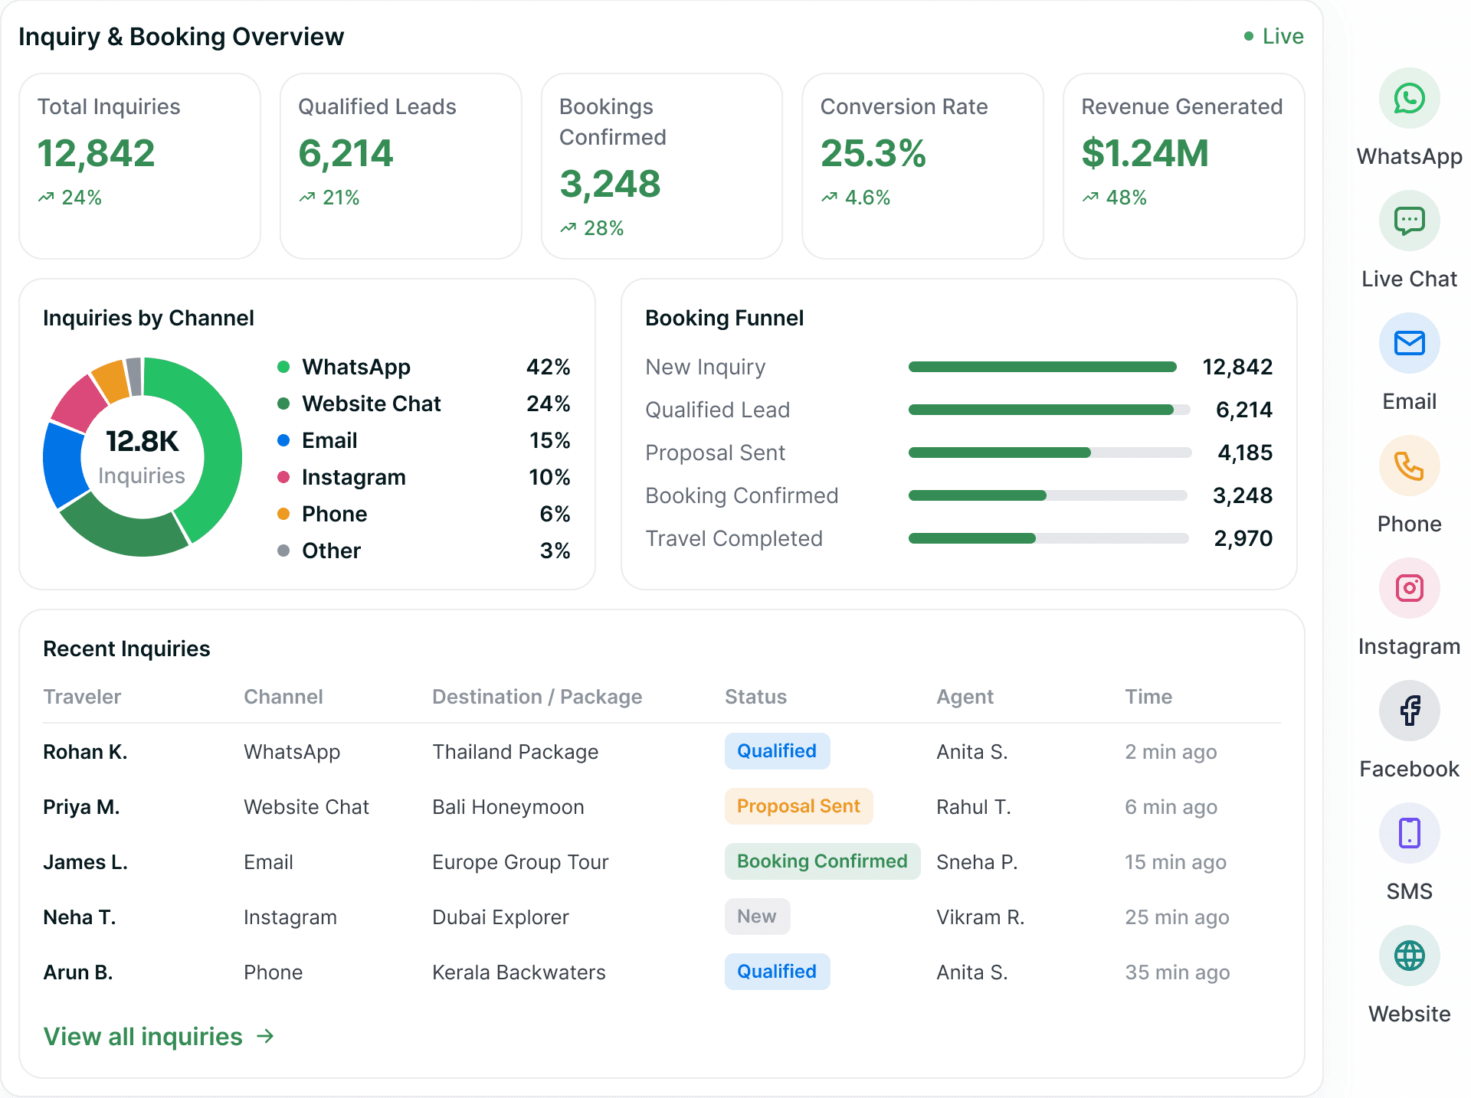Open the Instagram channel icon

[x=1409, y=588]
